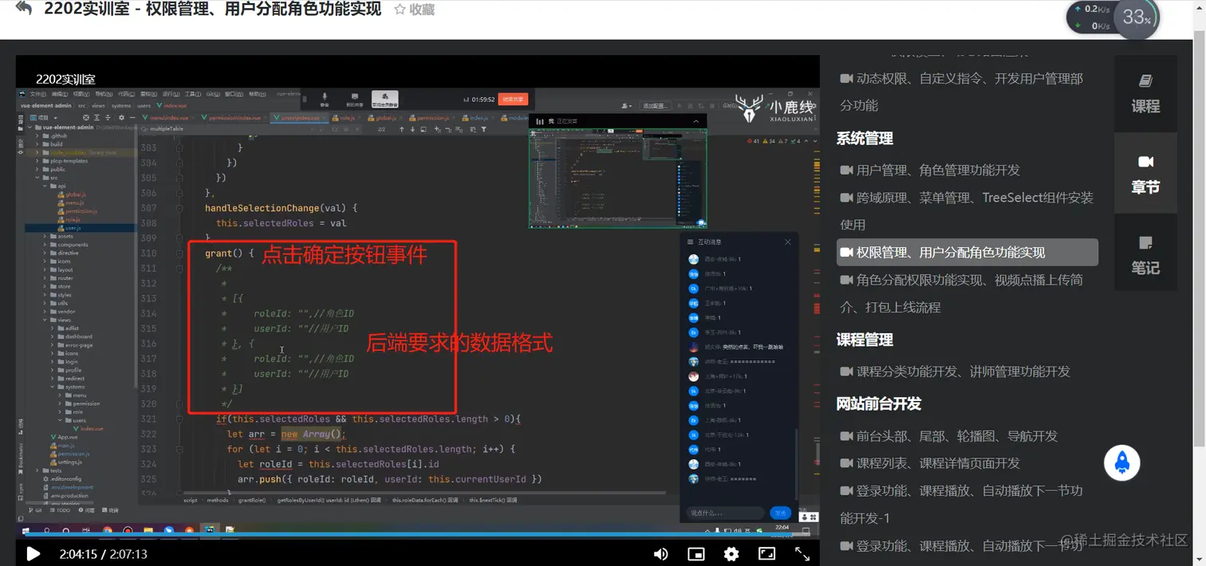
Task: In the video, click the find bar filter funnel icon
Action: click(x=484, y=129)
